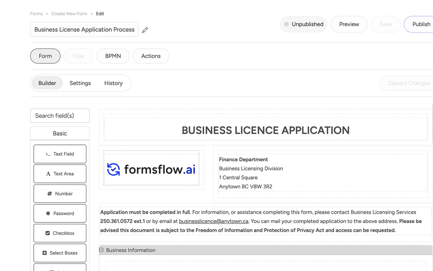Click the form title input field
The width and height of the screenshot is (433, 271).
tap(84, 30)
